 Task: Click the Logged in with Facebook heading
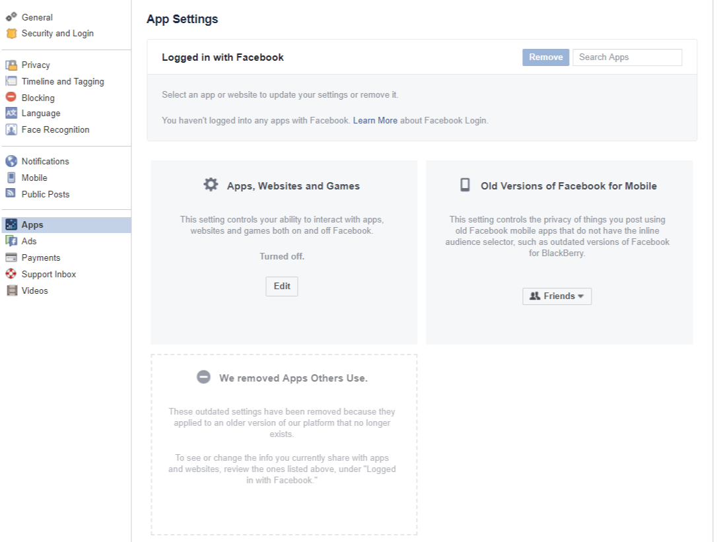coord(222,57)
